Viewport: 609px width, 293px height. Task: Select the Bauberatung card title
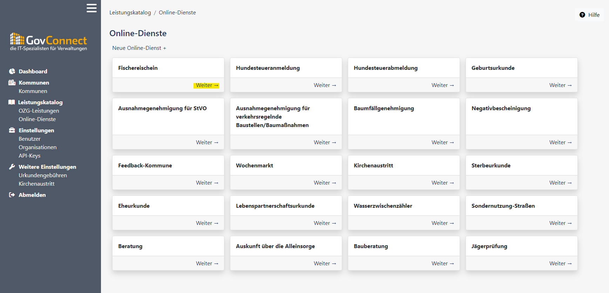[371, 246]
